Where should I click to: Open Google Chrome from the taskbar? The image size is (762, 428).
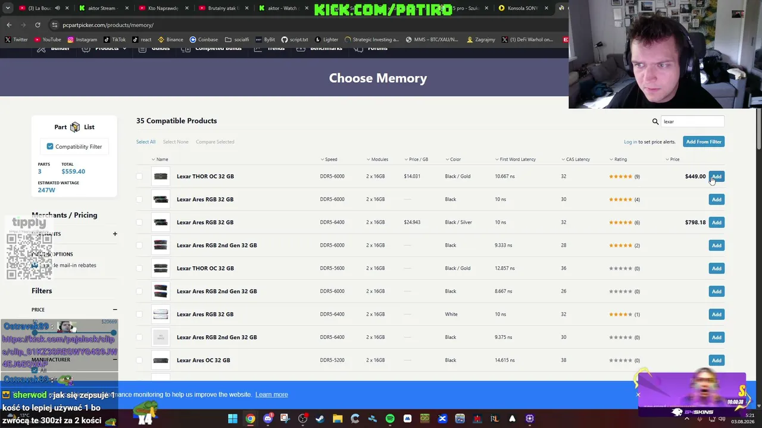[250, 418]
